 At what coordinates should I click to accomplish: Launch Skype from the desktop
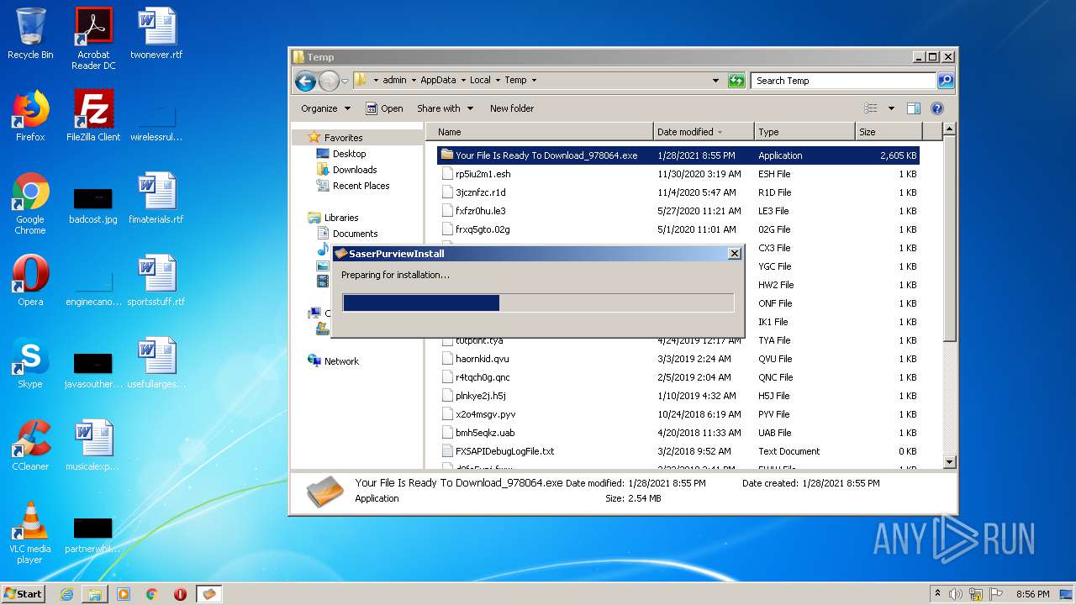pos(30,363)
